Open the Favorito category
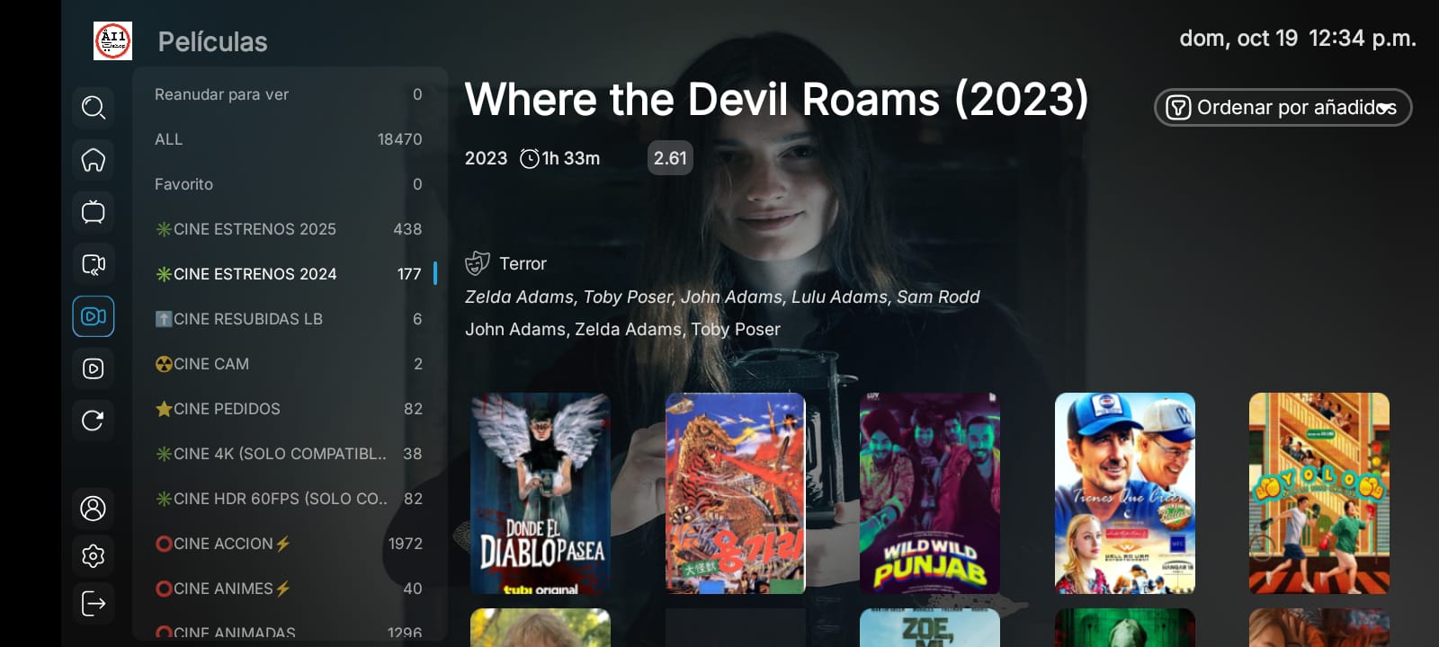The image size is (1439, 647). tap(289, 184)
